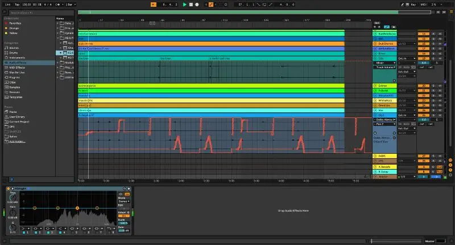
Task: Click the Link button at top left
Action: 7,4
